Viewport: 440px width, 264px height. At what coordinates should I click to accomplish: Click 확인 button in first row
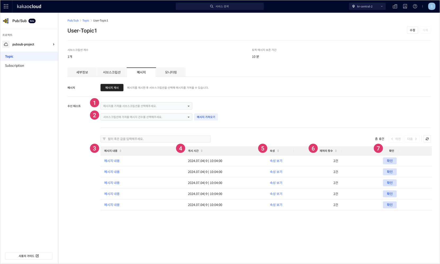[x=390, y=161]
